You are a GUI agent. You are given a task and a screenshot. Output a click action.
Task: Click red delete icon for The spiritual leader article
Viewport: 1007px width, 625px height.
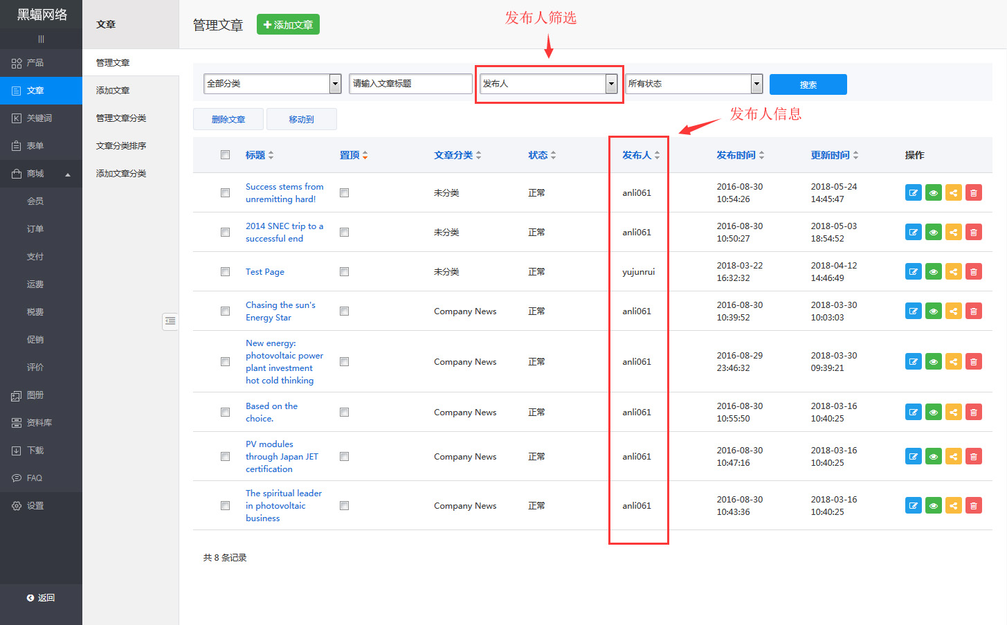point(973,506)
